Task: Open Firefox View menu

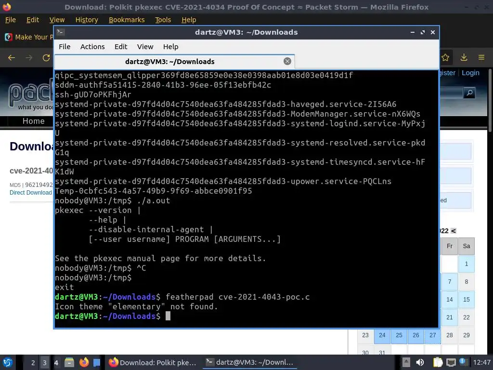Action: 57,20
